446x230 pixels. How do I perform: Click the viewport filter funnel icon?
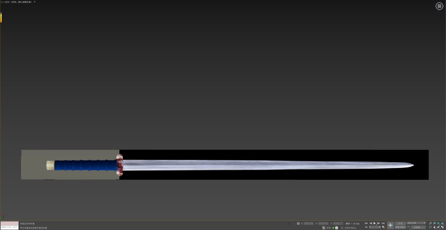(x=35, y=2)
